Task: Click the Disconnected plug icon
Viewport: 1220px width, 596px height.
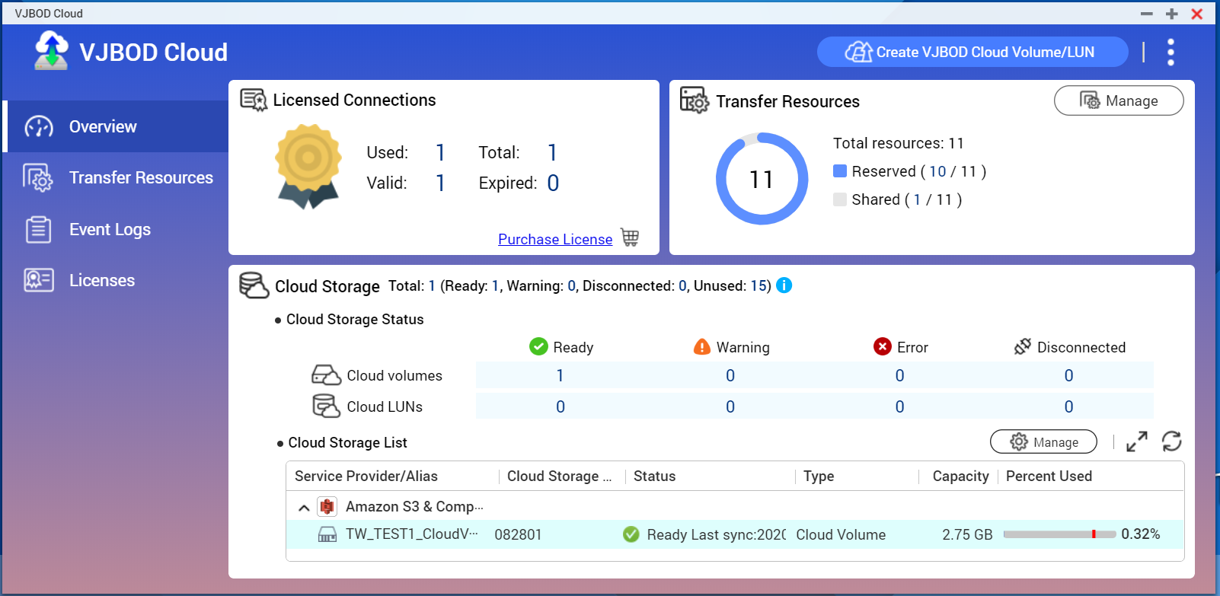Action: point(1023,347)
